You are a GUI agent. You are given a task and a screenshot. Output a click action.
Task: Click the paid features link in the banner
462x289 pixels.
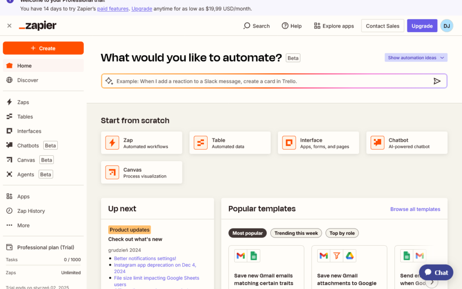click(113, 9)
